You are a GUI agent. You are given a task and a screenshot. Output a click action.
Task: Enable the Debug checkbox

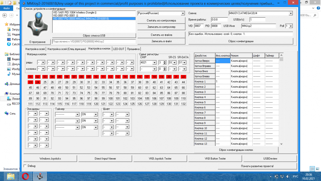(25, 166)
